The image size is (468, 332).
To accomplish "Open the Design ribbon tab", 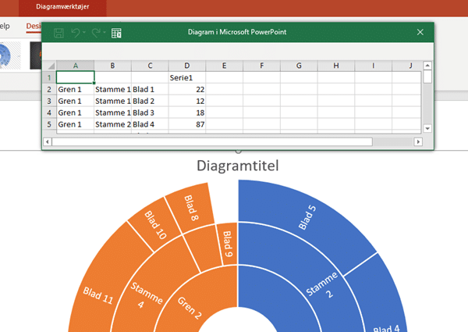I will point(33,26).
